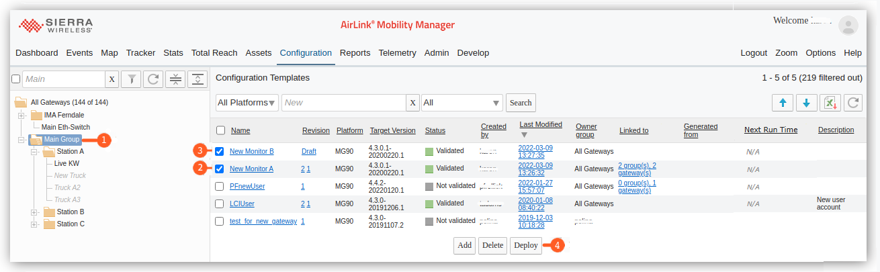This screenshot has width=880, height=272.
Task: Open the All Platforms dropdown
Action: [247, 103]
